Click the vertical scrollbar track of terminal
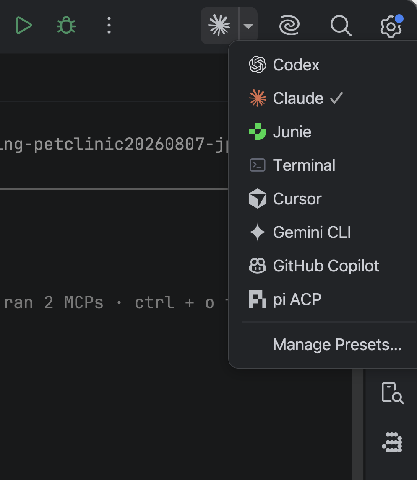 point(358,424)
